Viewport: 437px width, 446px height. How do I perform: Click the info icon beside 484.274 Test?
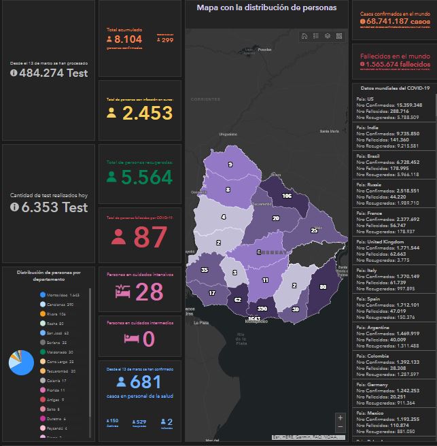(x=14, y=73)
